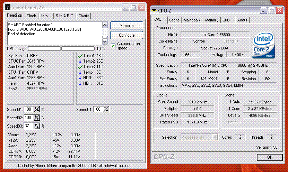Click the Voltage 1.400 v value

(238, 55)
